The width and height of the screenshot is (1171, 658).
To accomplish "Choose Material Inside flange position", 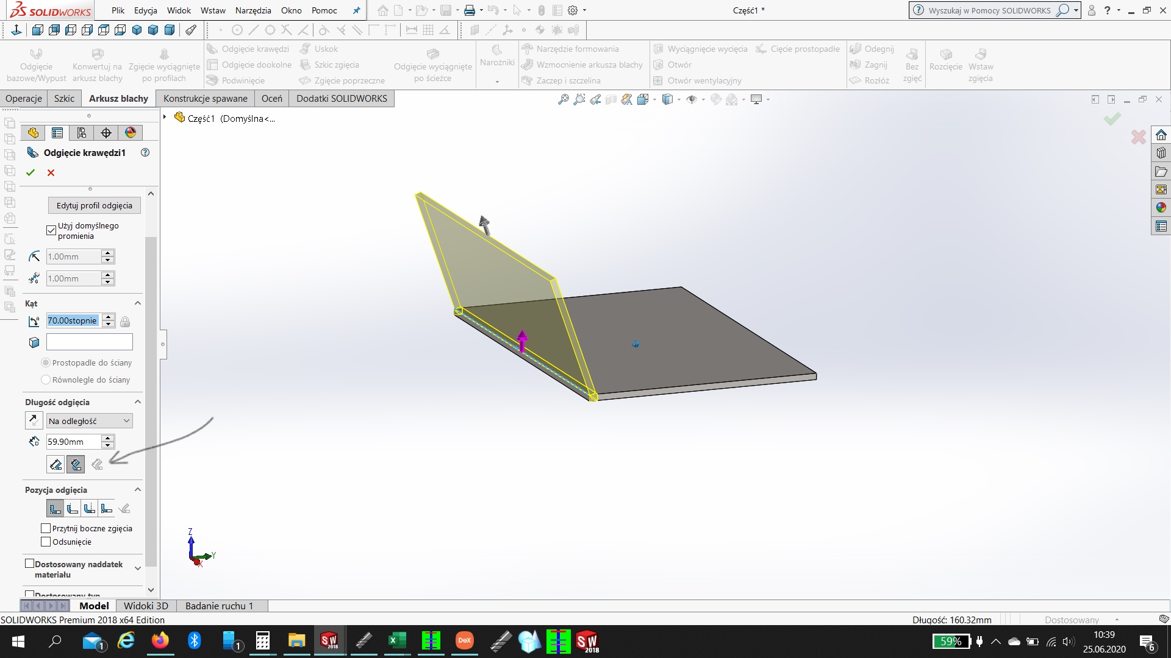I will tap(56, 509).
